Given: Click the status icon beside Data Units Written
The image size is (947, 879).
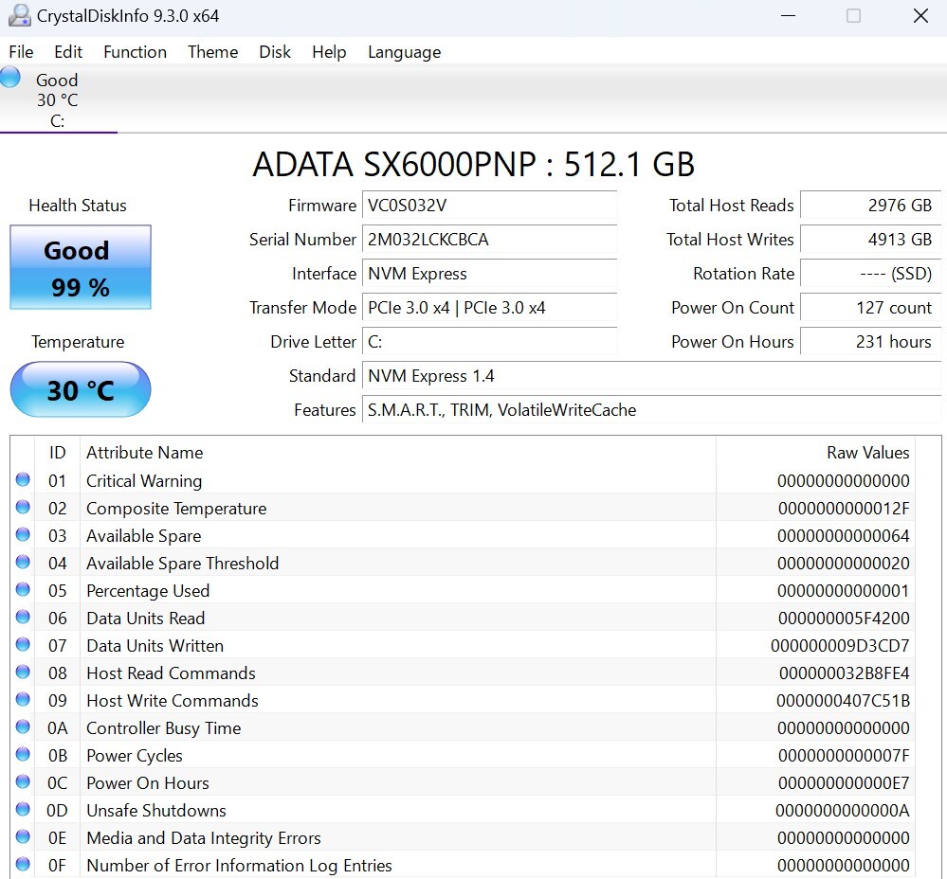Looking at the screenshot, I should tap(23, 645).
